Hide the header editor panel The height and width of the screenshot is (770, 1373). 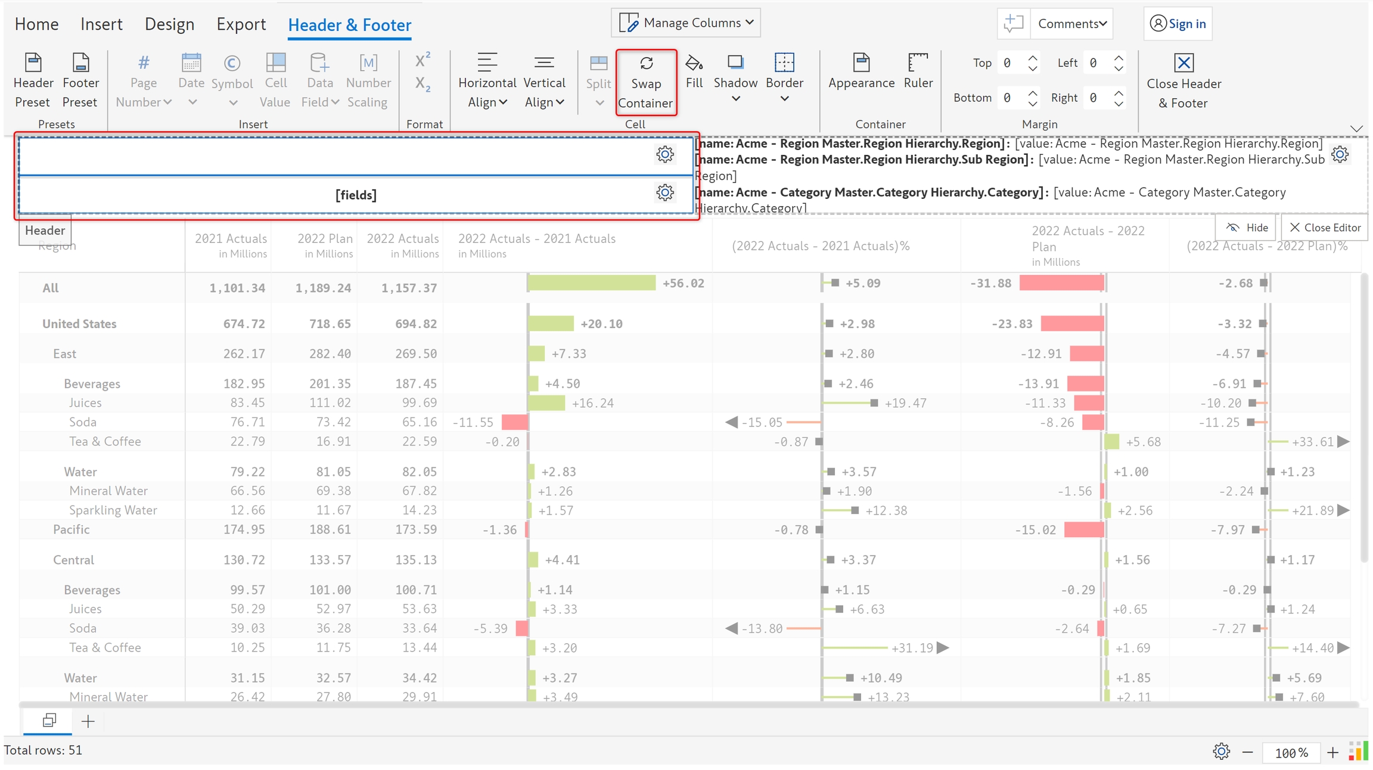click(x=1247, y=227)
